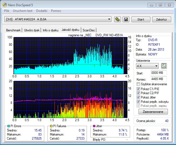Switch to the ScanDisc tab
Screen dimensions: 176x145
coord(89,30)
